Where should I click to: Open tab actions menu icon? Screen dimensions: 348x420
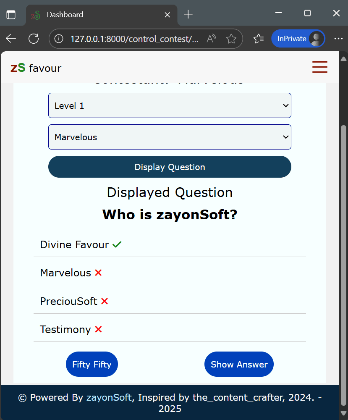pyautogui.click(x=11, y=15)
